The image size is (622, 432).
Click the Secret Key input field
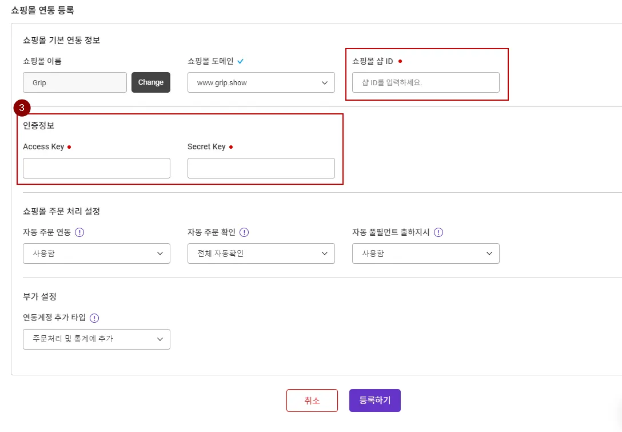point(261,168)
